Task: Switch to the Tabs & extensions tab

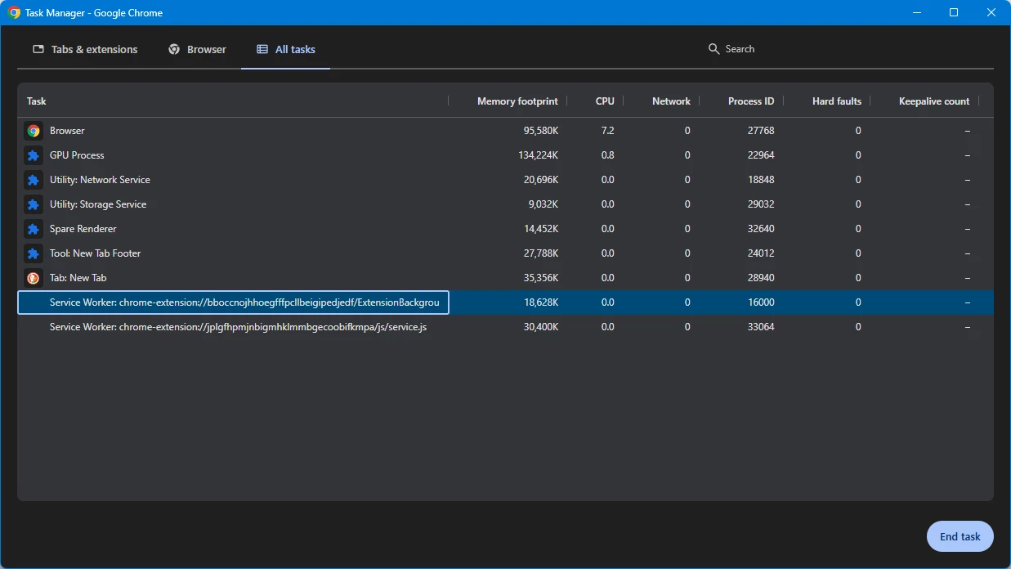Action: (x=85, y=49)
